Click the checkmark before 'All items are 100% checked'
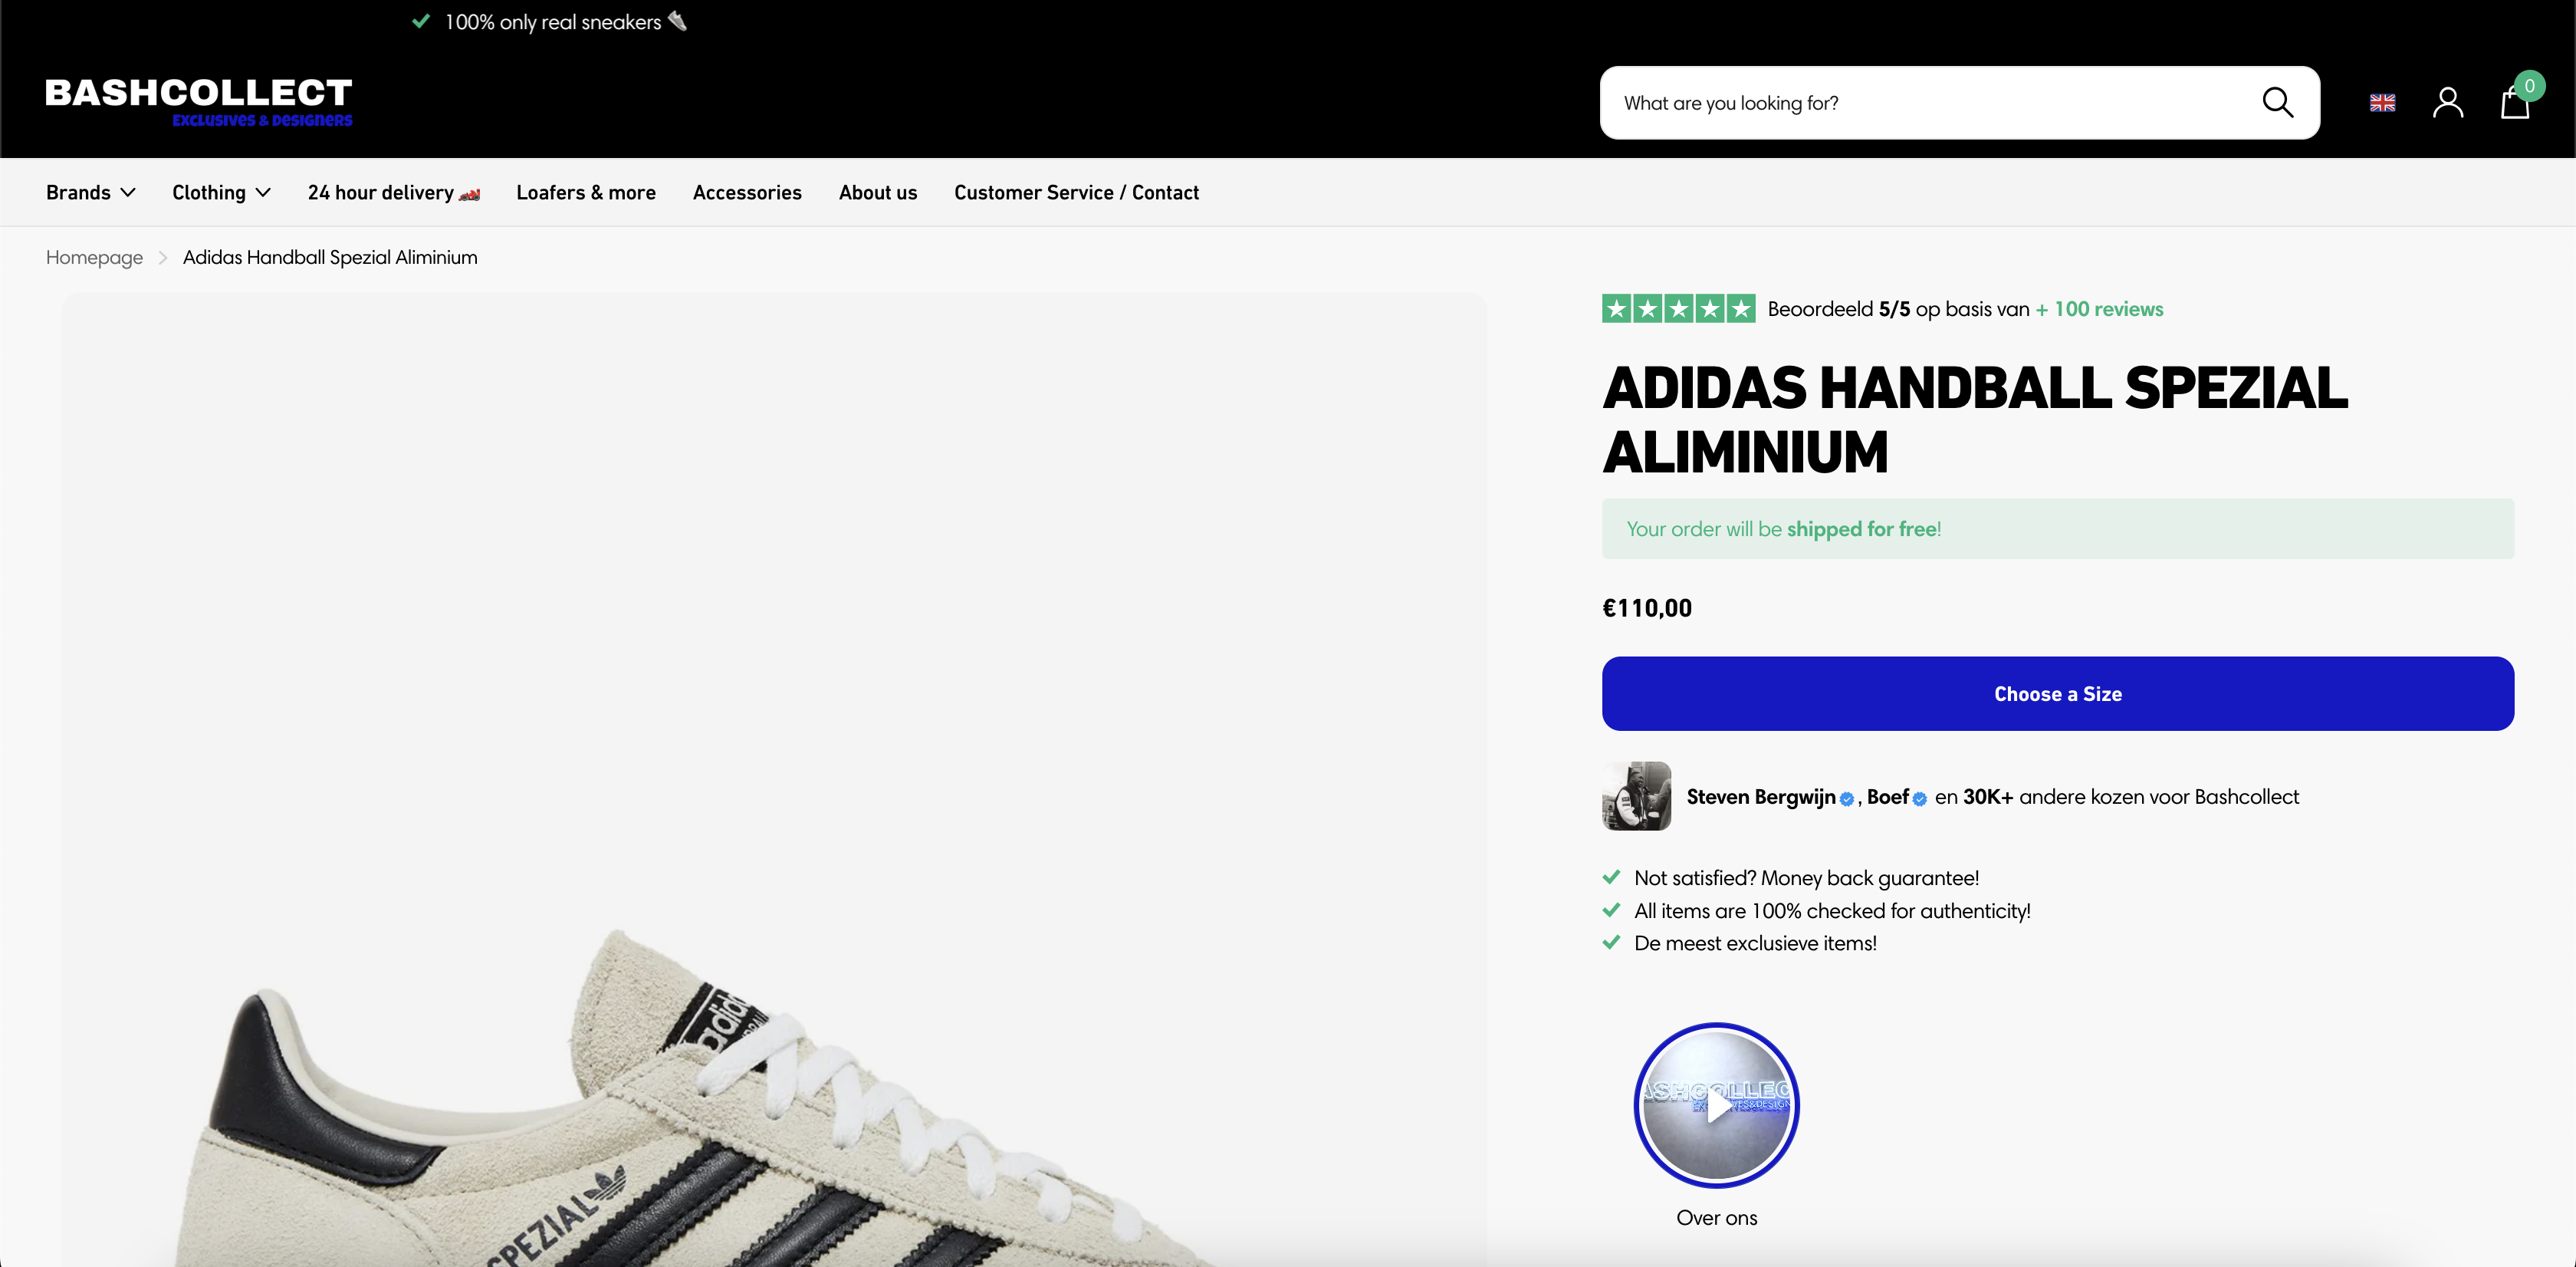This screenshot has width=2576, height=1267. click(1610, 910)
